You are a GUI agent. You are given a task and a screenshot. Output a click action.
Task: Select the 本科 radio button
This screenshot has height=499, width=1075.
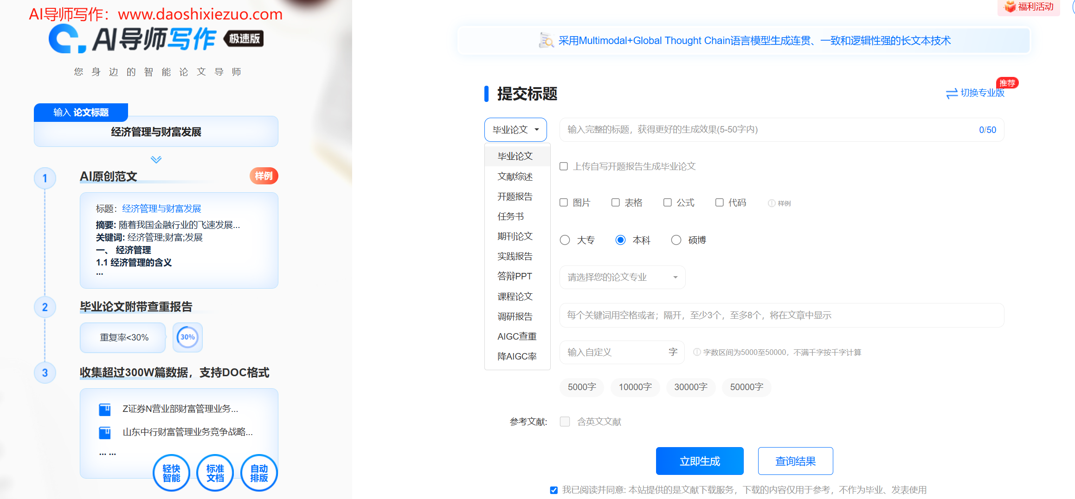(620, 240)
